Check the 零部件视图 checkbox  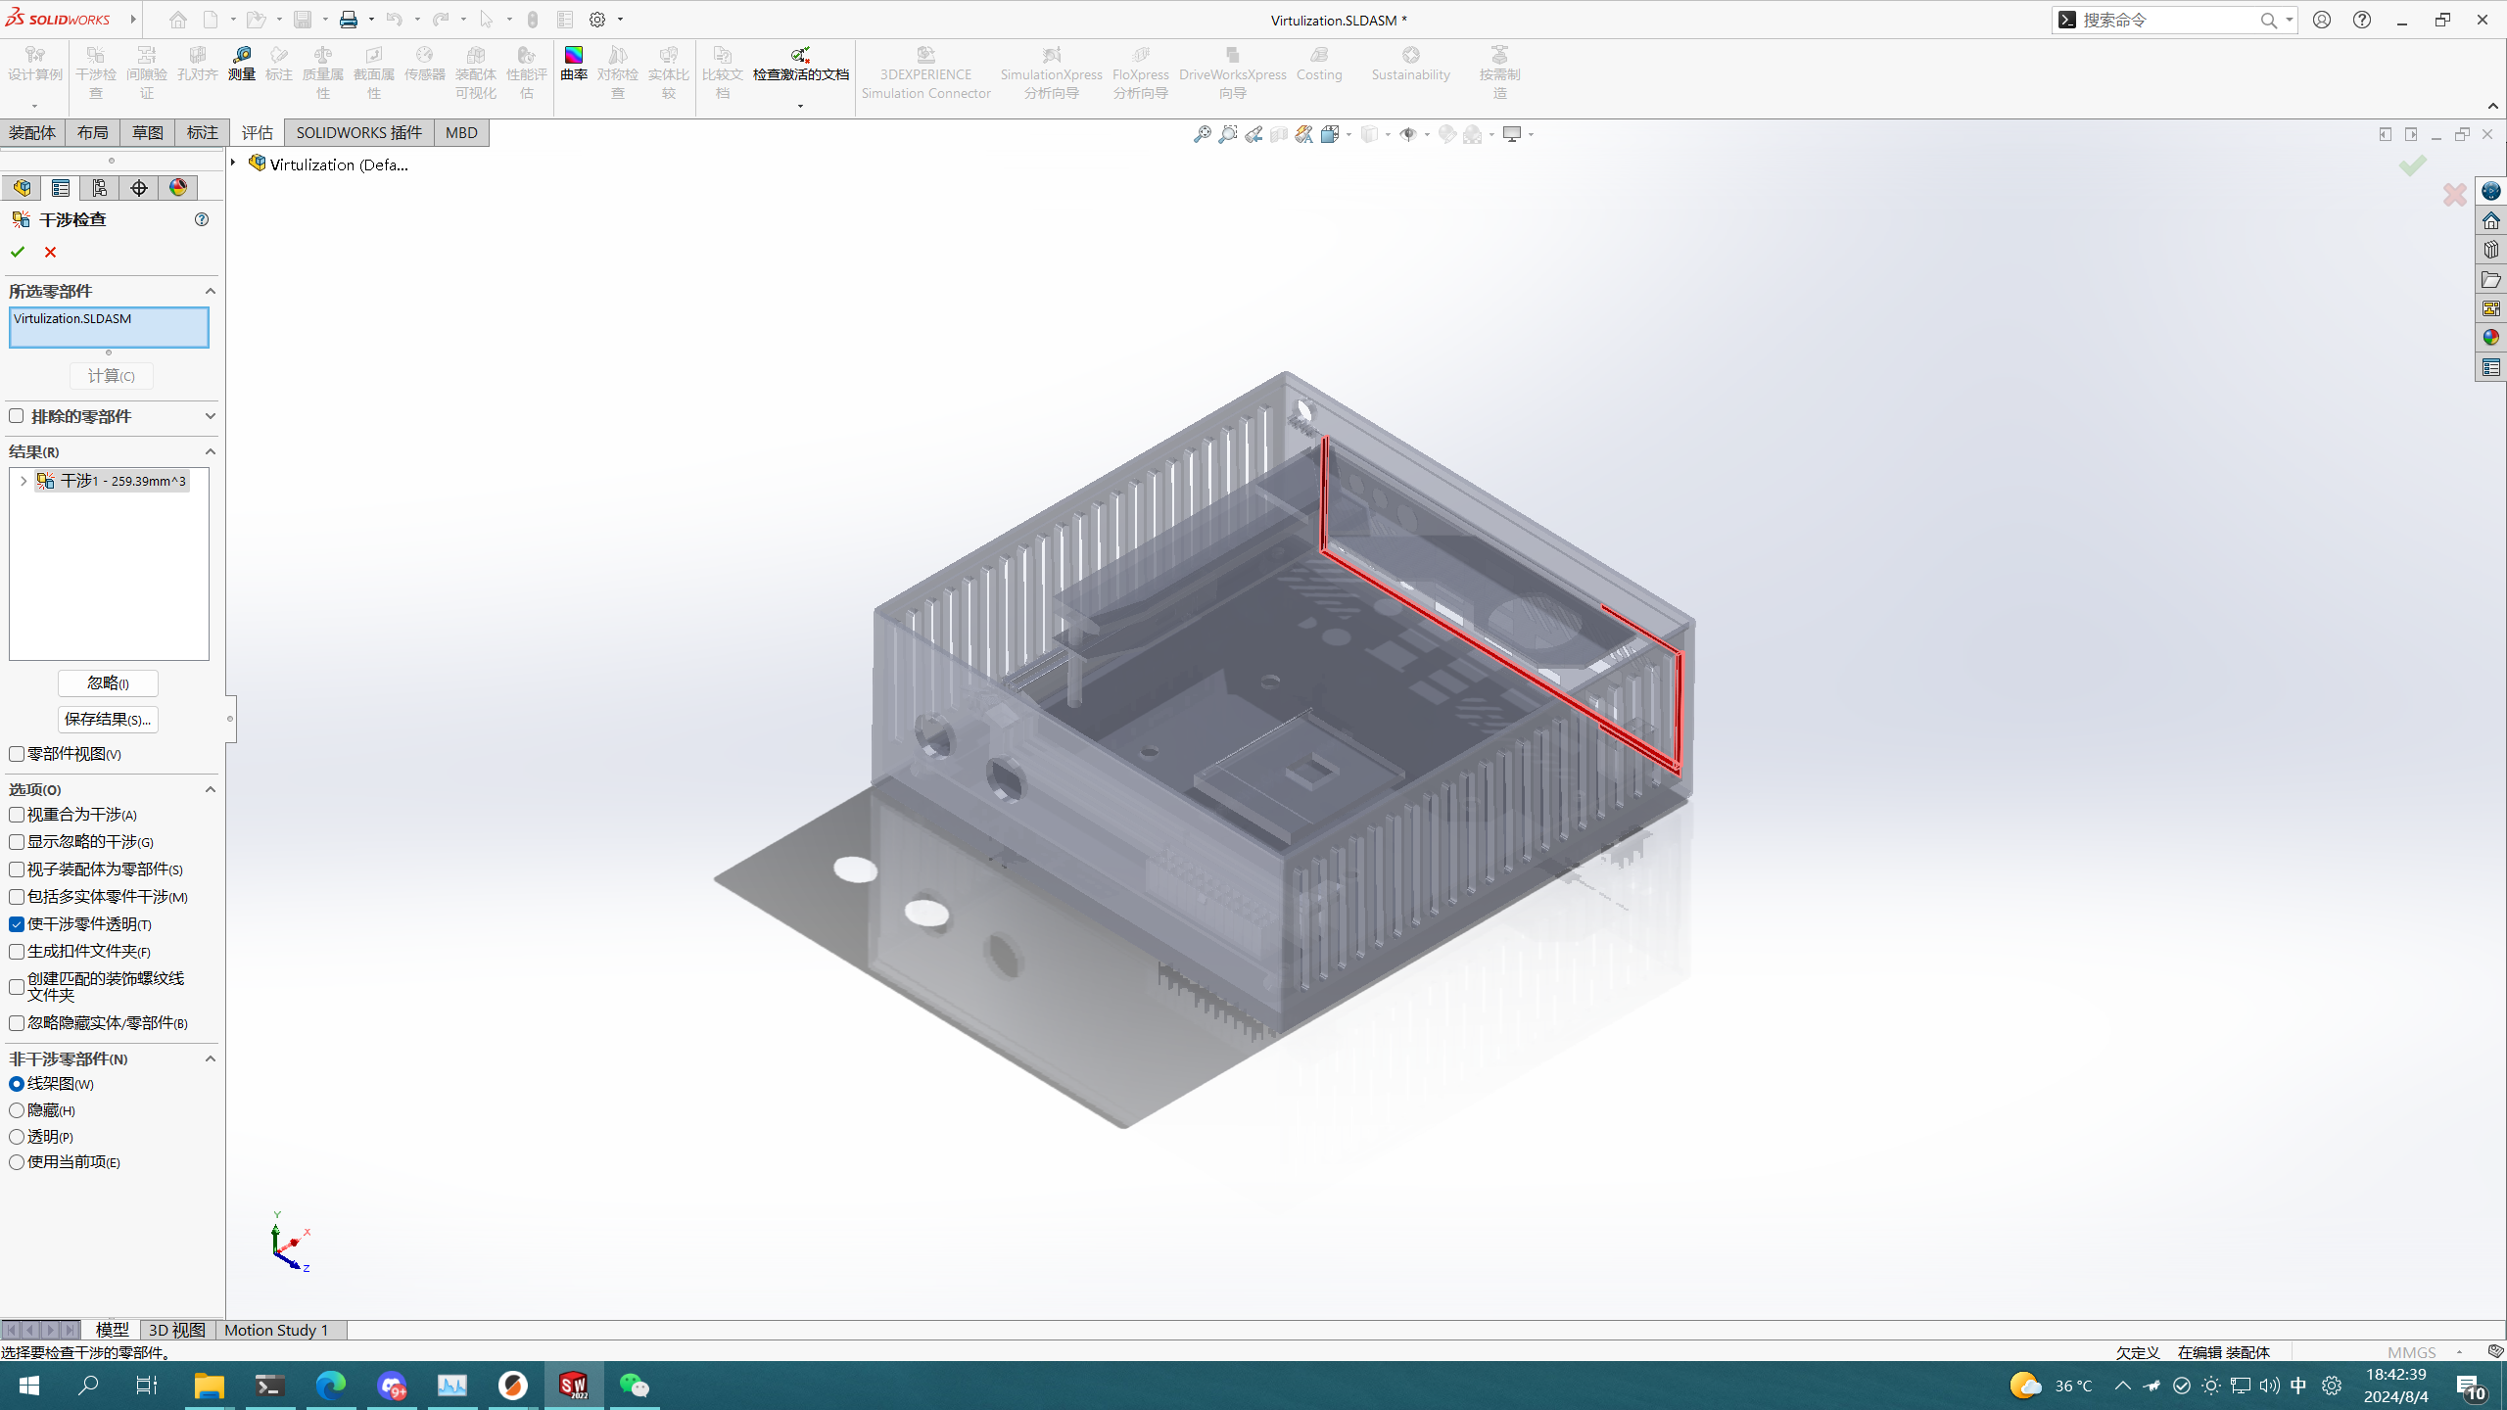[17, 754]
